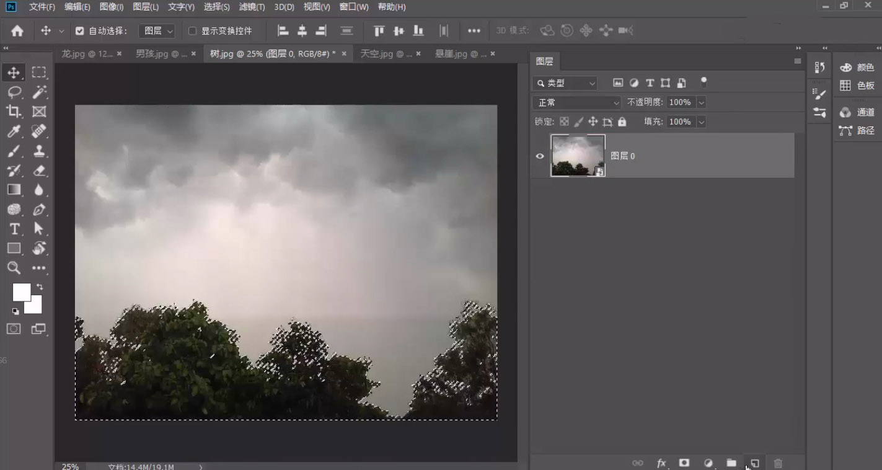Toggle layer filtering on or off
This screenshot has width=882, height=470.
click(x=703, y=81)
